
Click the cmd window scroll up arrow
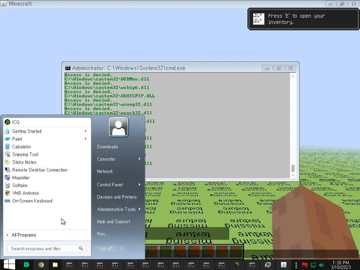coord(293,76)
